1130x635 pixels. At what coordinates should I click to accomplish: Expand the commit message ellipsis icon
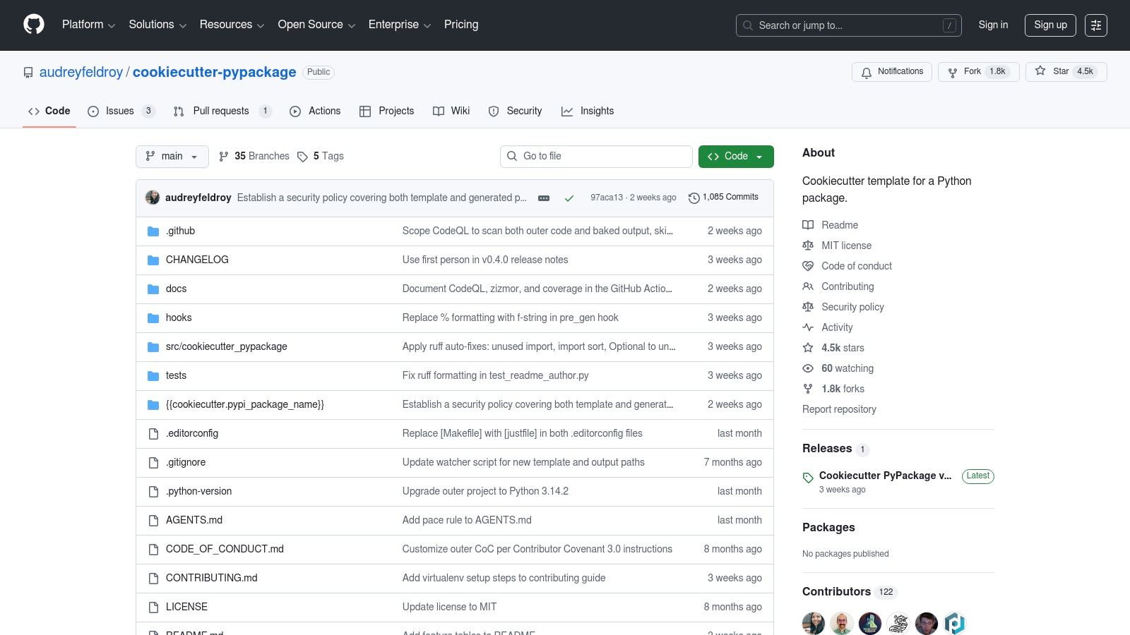[544, 198]
